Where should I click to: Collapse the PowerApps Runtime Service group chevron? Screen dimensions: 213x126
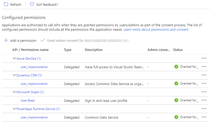[x=14, y=109]
